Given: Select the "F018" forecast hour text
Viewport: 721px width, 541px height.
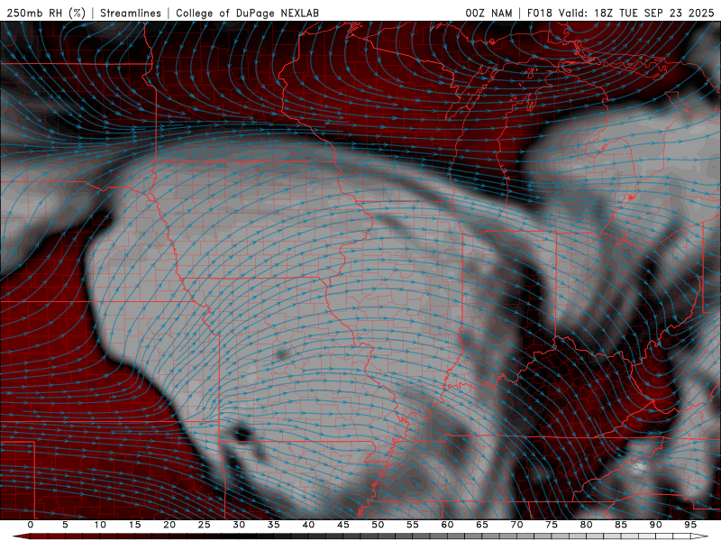Looking at the screenshot, I should coord(539,13).
